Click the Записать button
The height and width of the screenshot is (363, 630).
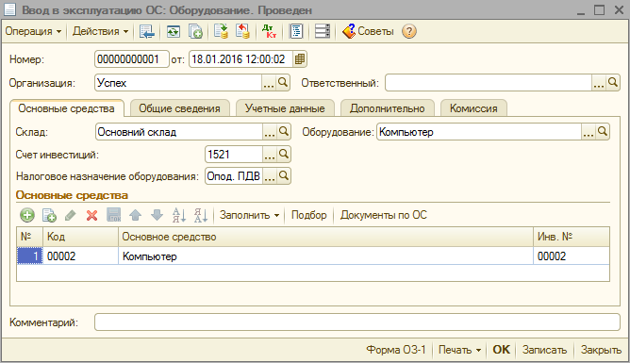click(x=544, y=350)
